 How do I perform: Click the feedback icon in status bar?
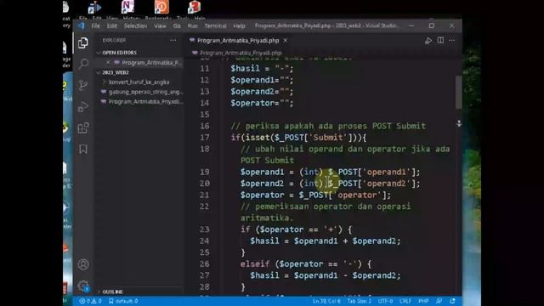click(x=439, y=301)
